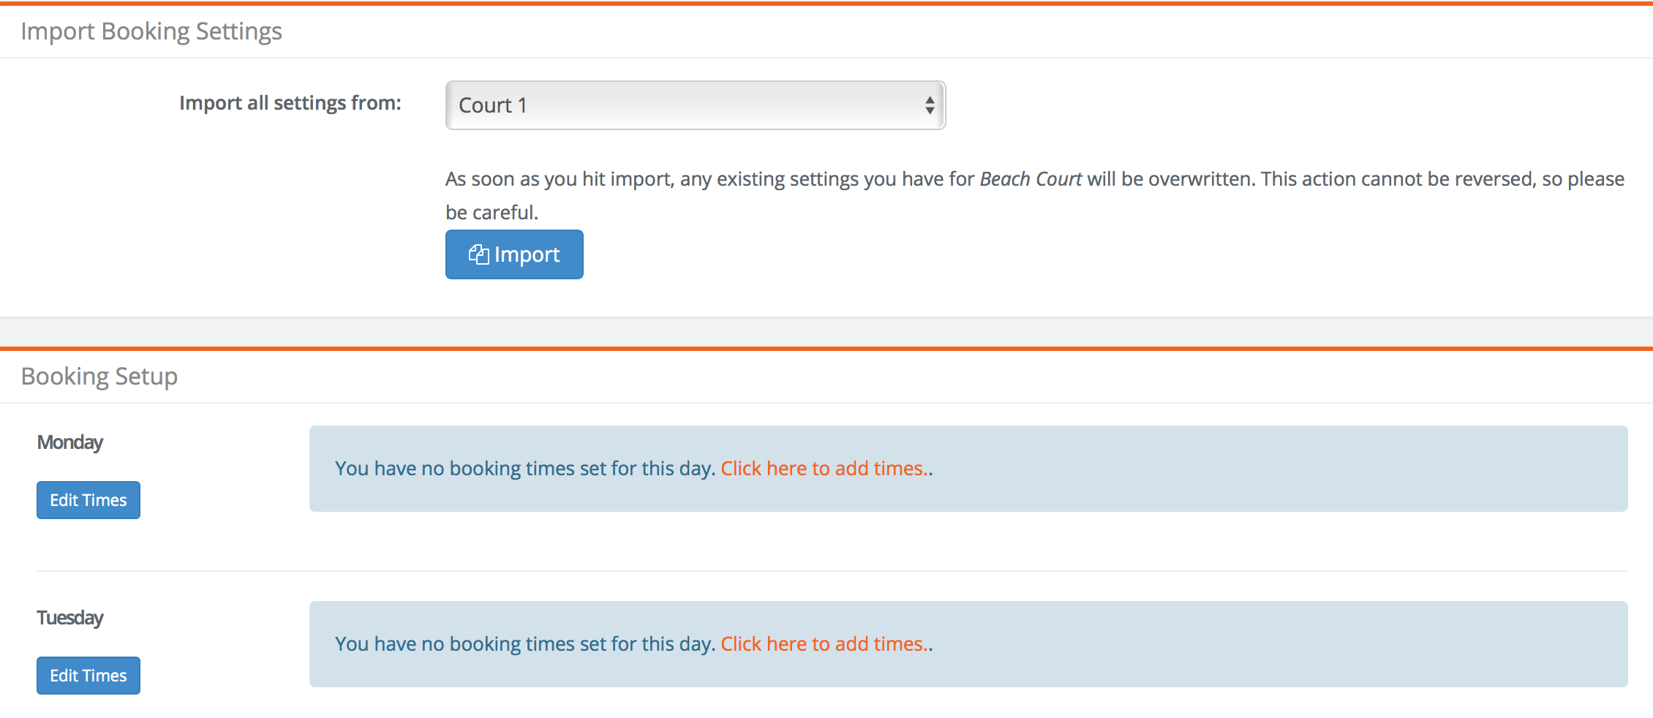Click the copy icon on Import button

[478, 254]
